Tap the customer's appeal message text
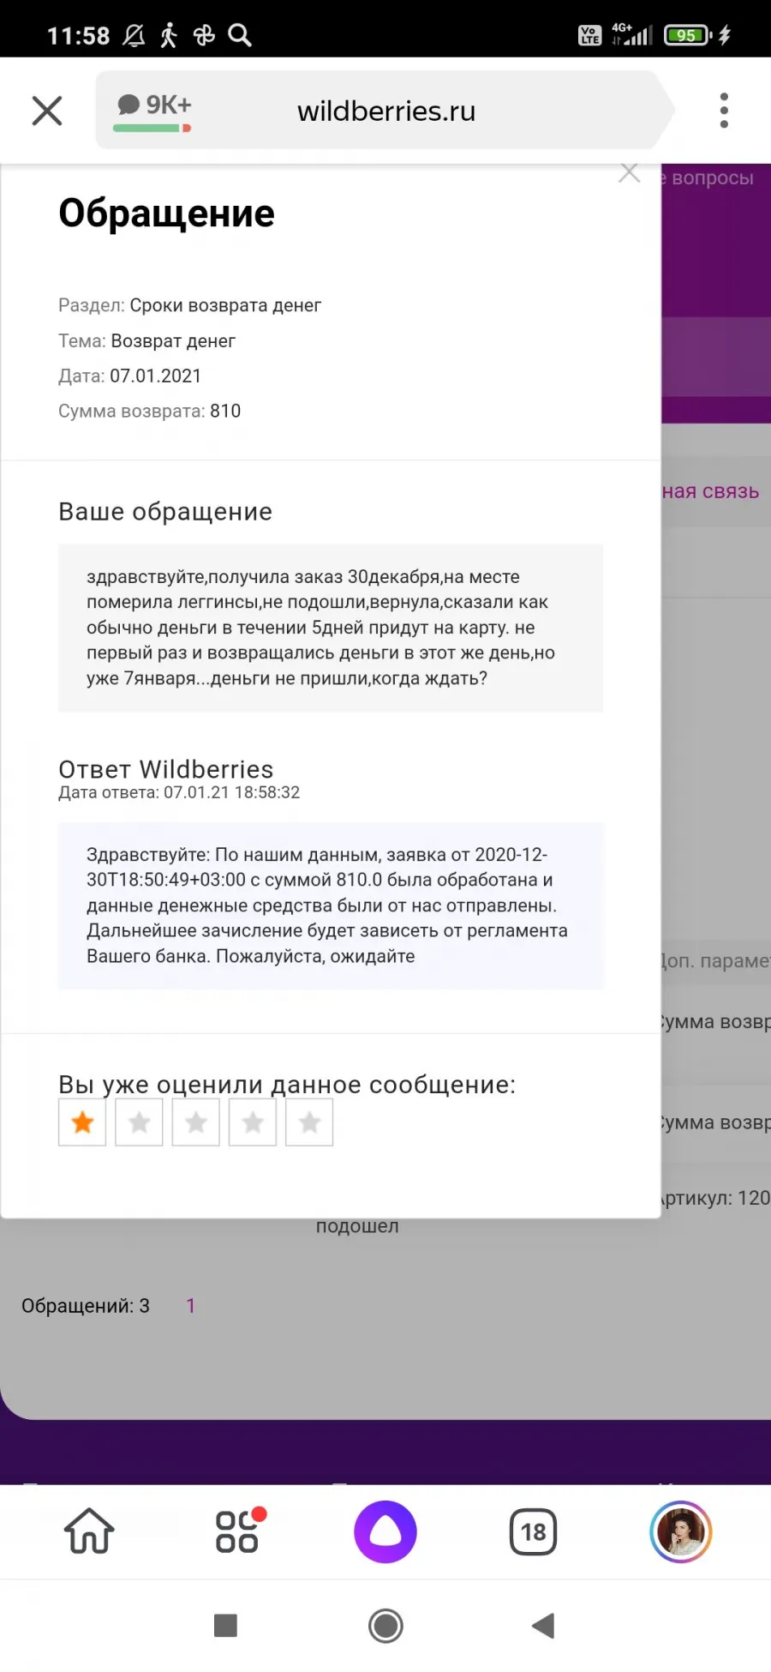 (x=331, y=628)
